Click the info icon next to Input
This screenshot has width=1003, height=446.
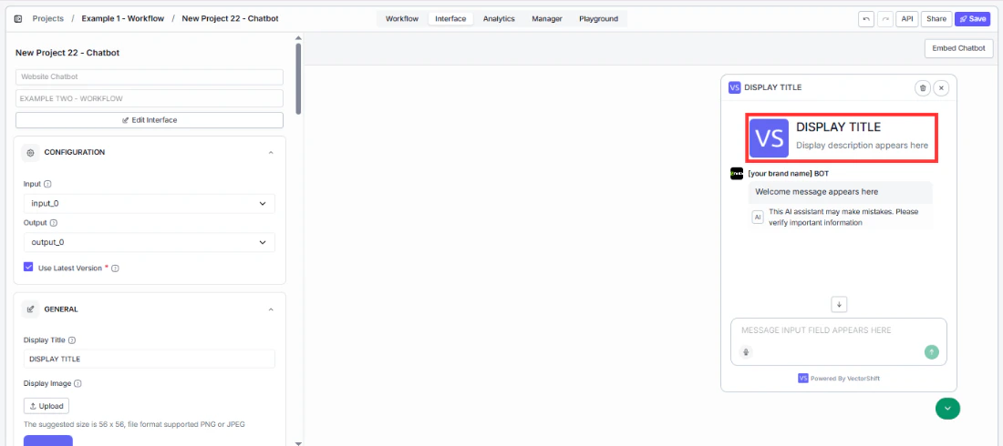click(x=48, y=184)
